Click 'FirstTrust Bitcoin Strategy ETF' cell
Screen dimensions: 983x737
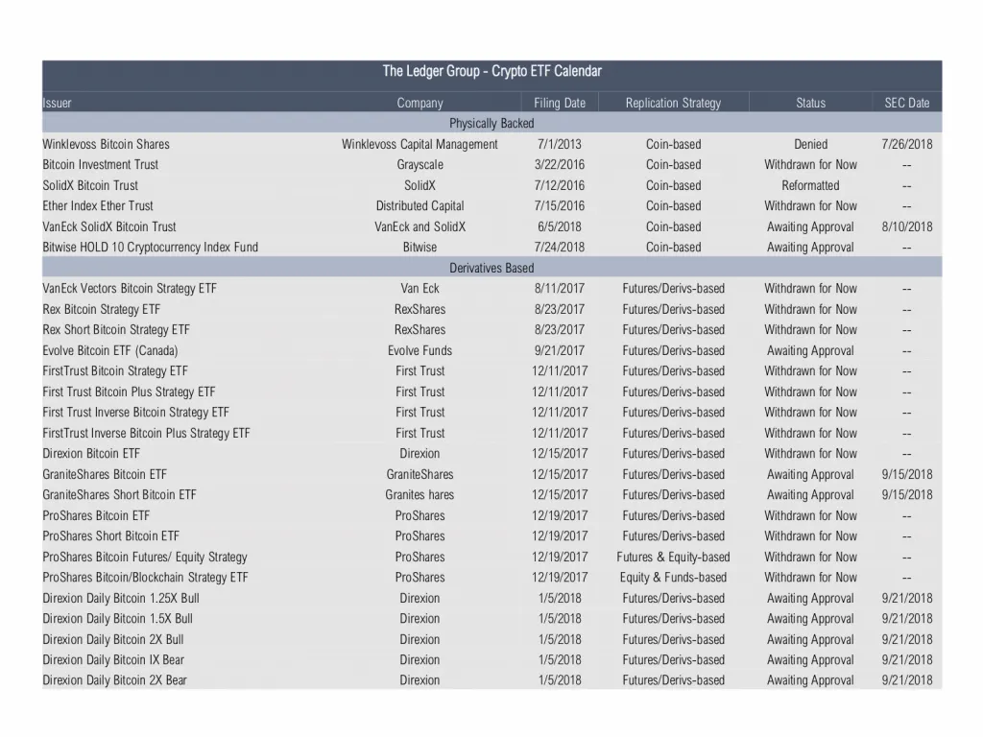tap(115, 371)
